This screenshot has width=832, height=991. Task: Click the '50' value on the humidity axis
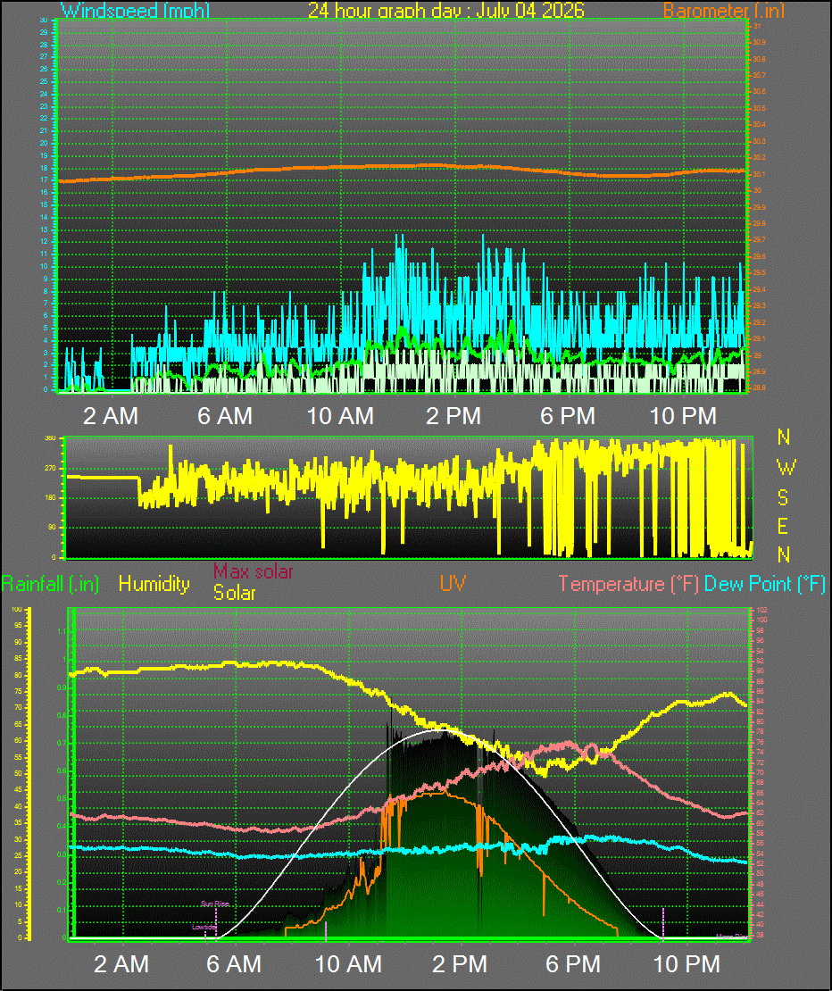(x=19, y=773)
